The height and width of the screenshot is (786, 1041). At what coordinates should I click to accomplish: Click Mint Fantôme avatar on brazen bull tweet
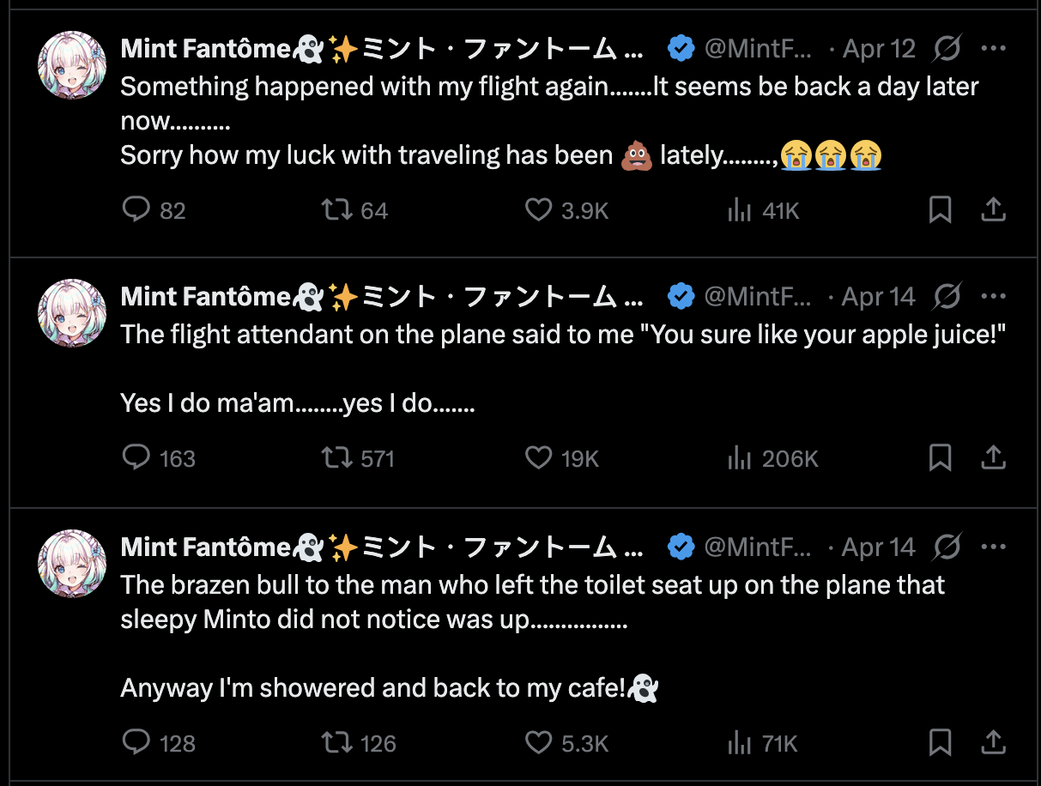(x=72, y=563)
